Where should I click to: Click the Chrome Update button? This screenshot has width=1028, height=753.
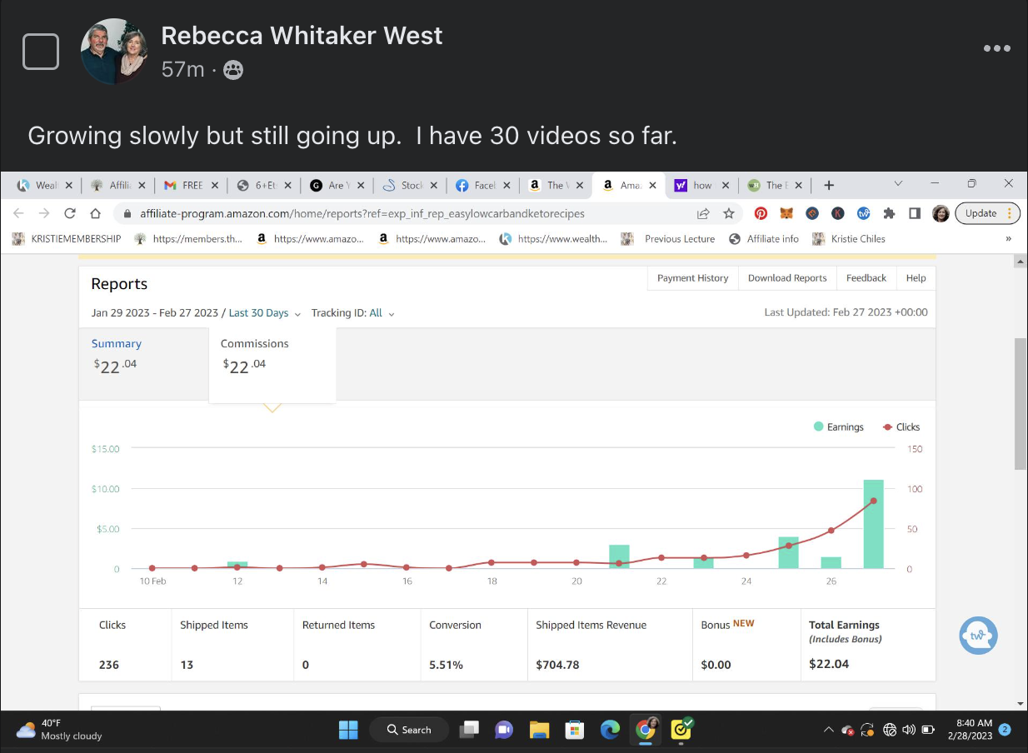pyautogui.click(x=987, y=213)
